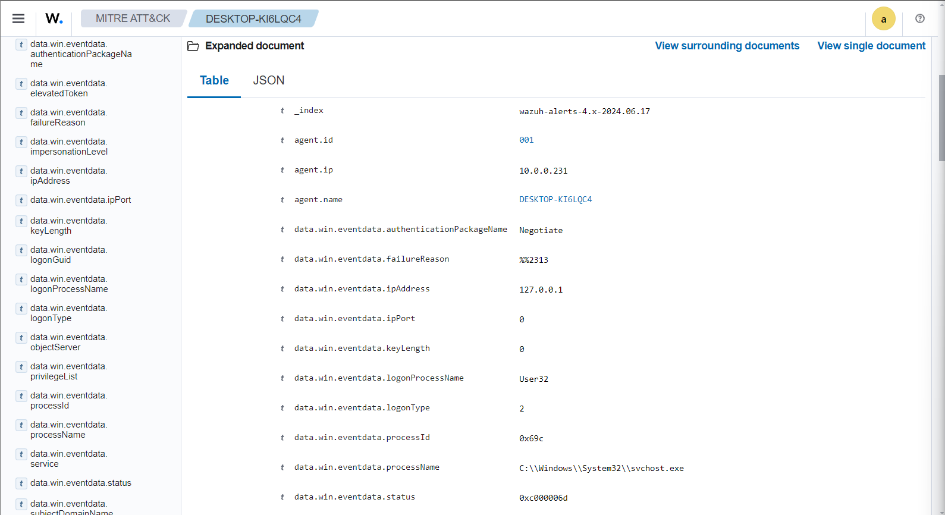Switch to the JSON tab
The width and height of the screenshot is (945, 515).
coord(269,80)
